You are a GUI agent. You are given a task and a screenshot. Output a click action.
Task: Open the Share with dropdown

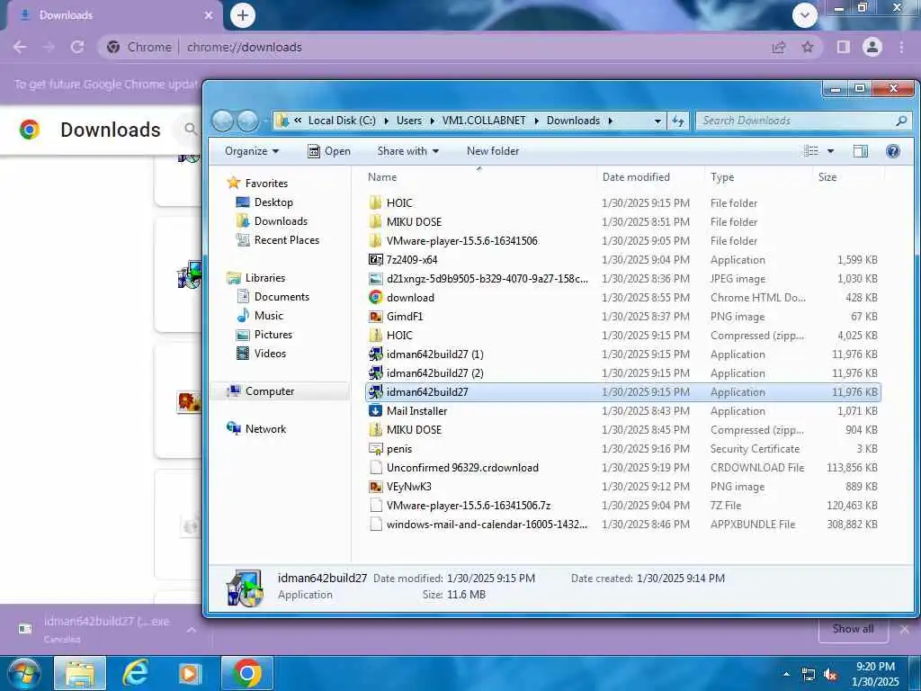408,151
